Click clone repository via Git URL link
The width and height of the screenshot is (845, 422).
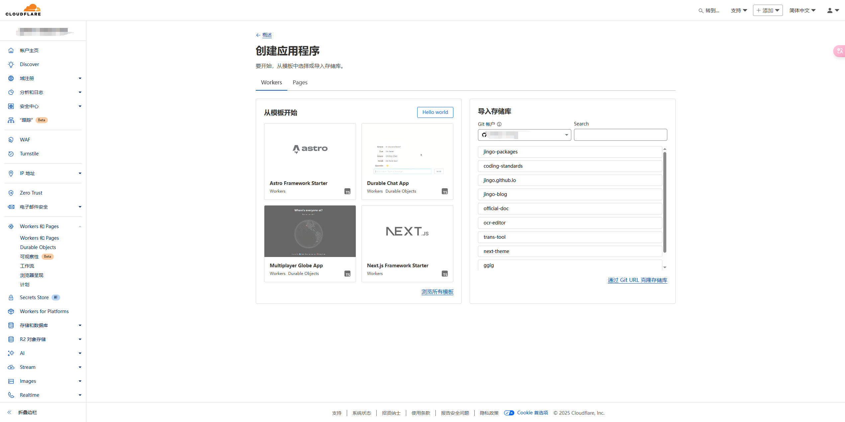point(637,280)
